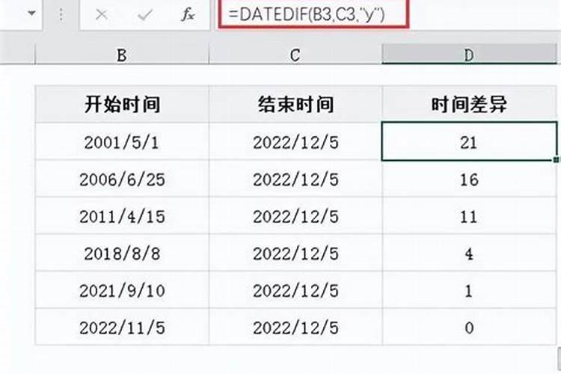
Task: Select the cell with 2021/9/10
Action: [122, 290]
